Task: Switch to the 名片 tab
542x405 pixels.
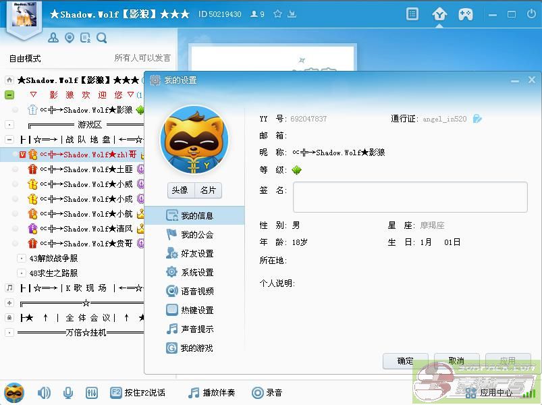Action: coord(208,190)
